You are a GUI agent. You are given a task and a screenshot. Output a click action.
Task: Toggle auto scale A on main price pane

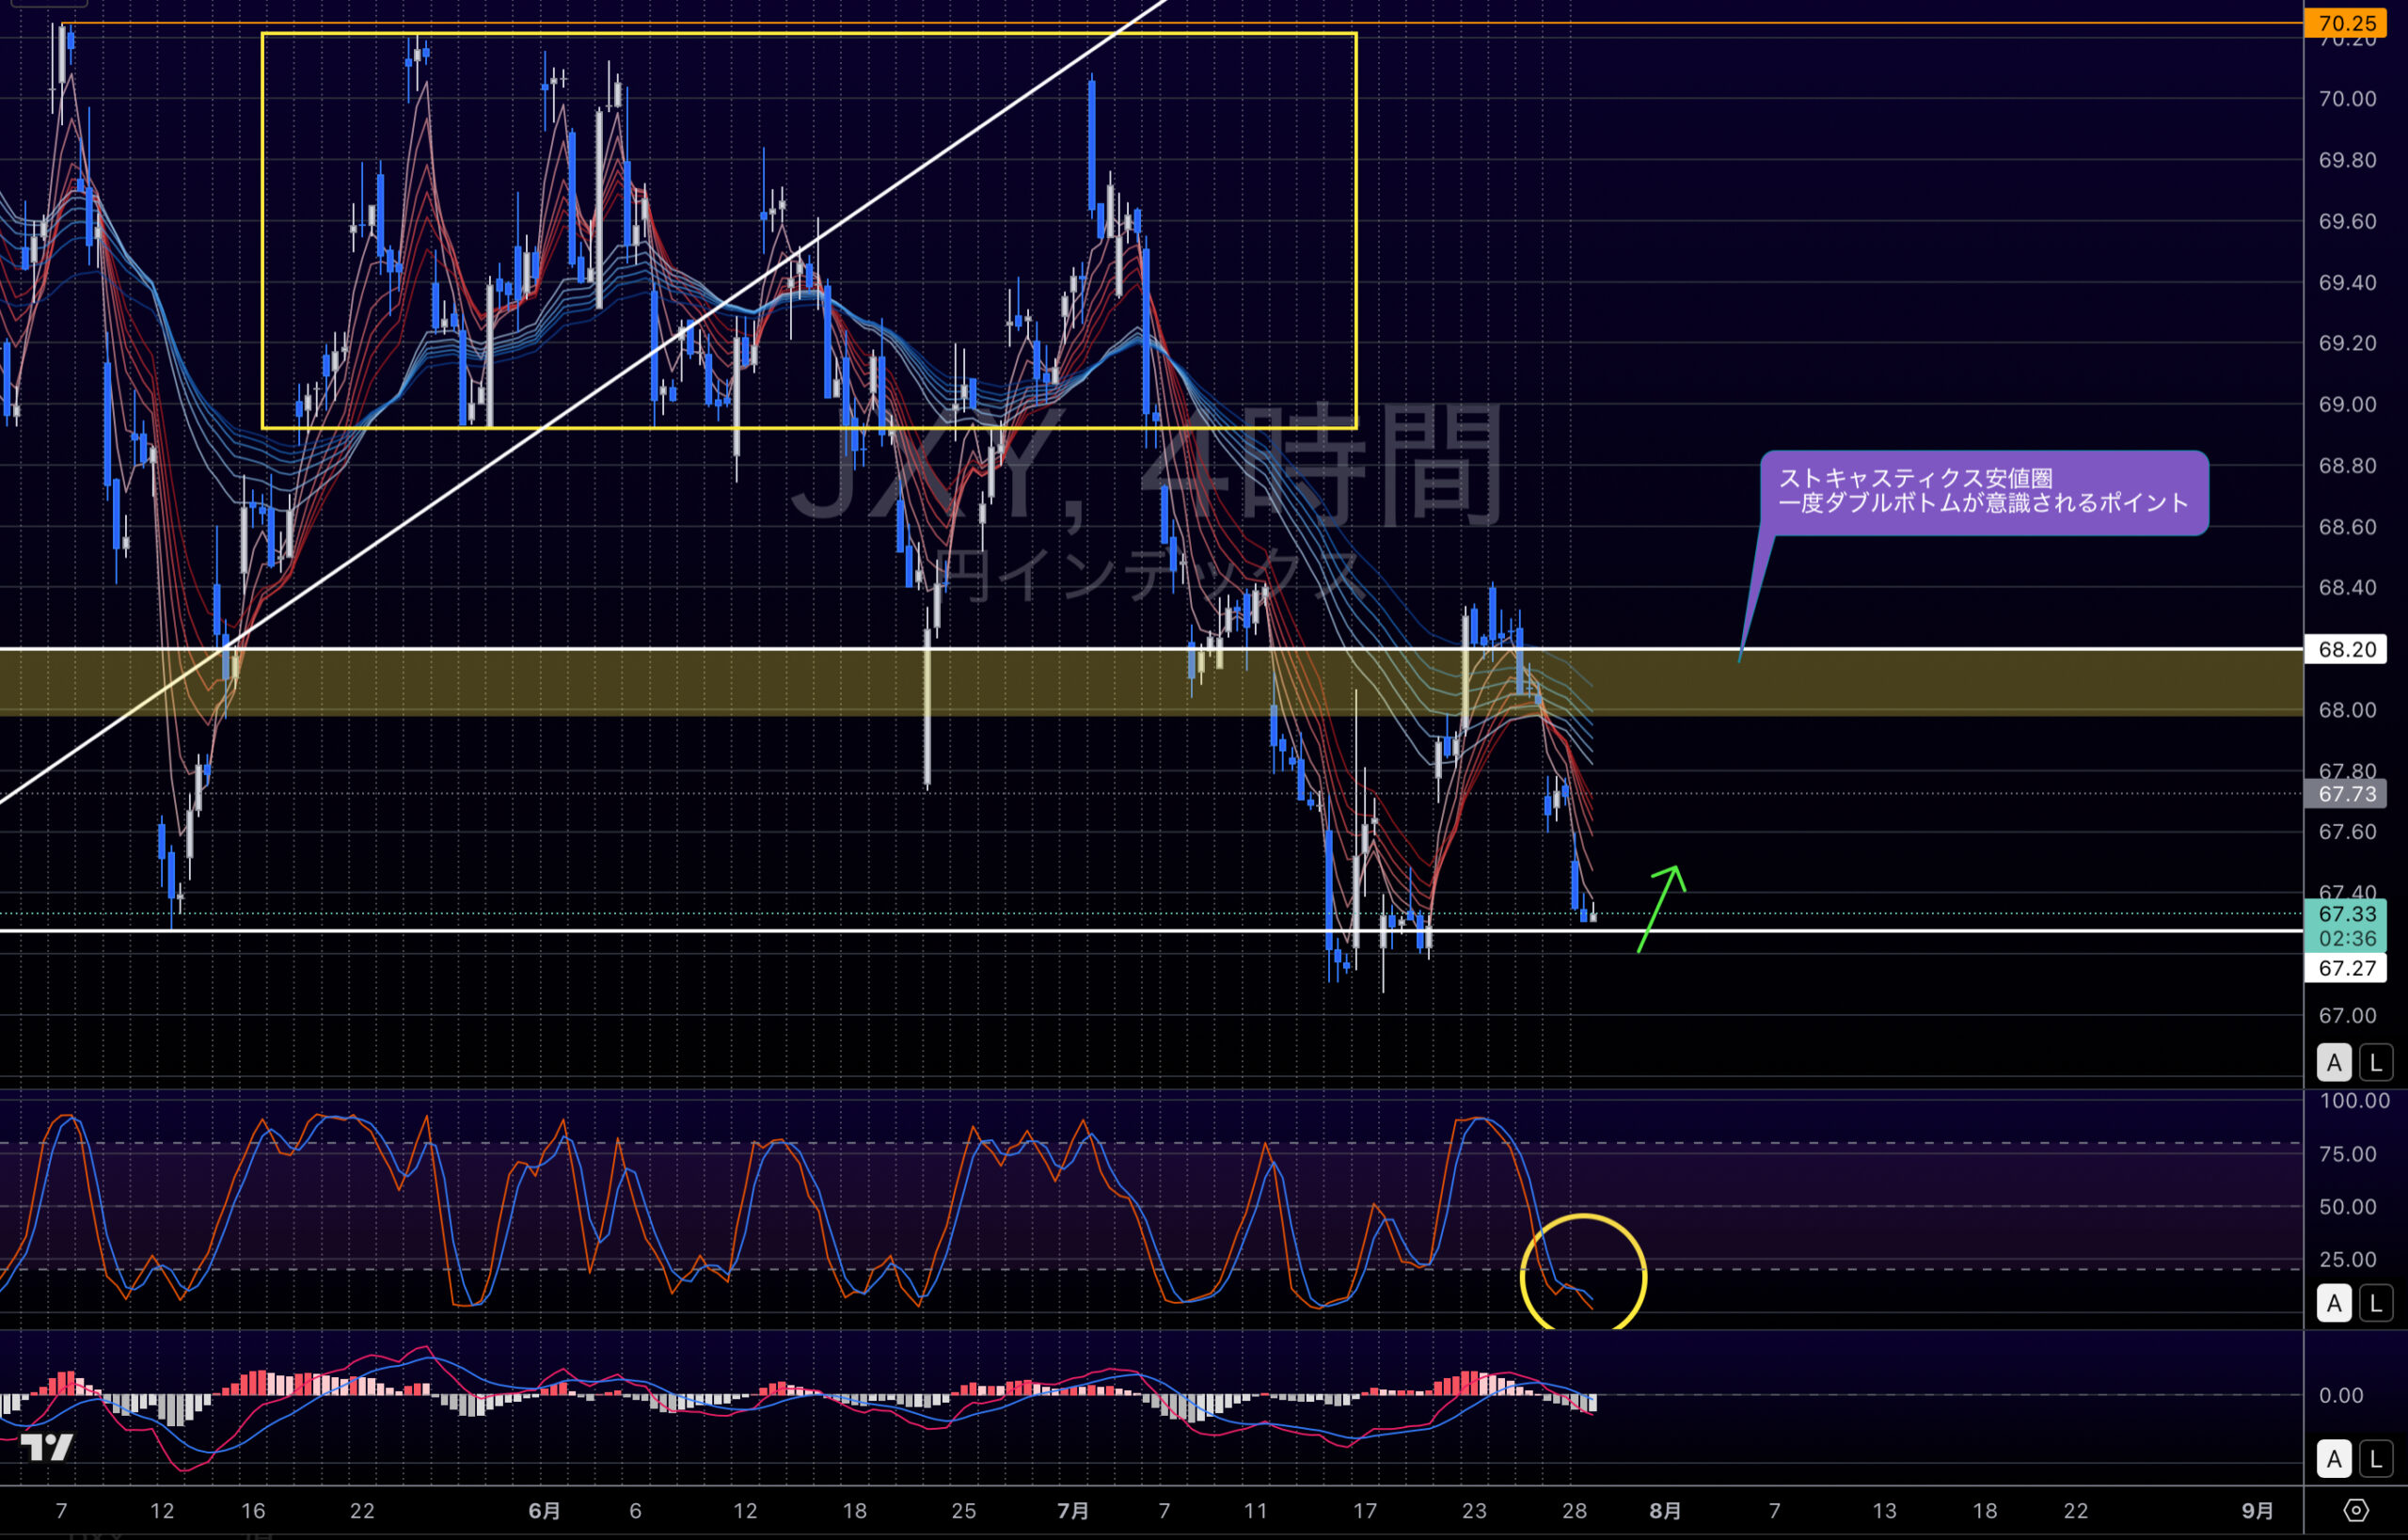(x=2334, y=1062)
